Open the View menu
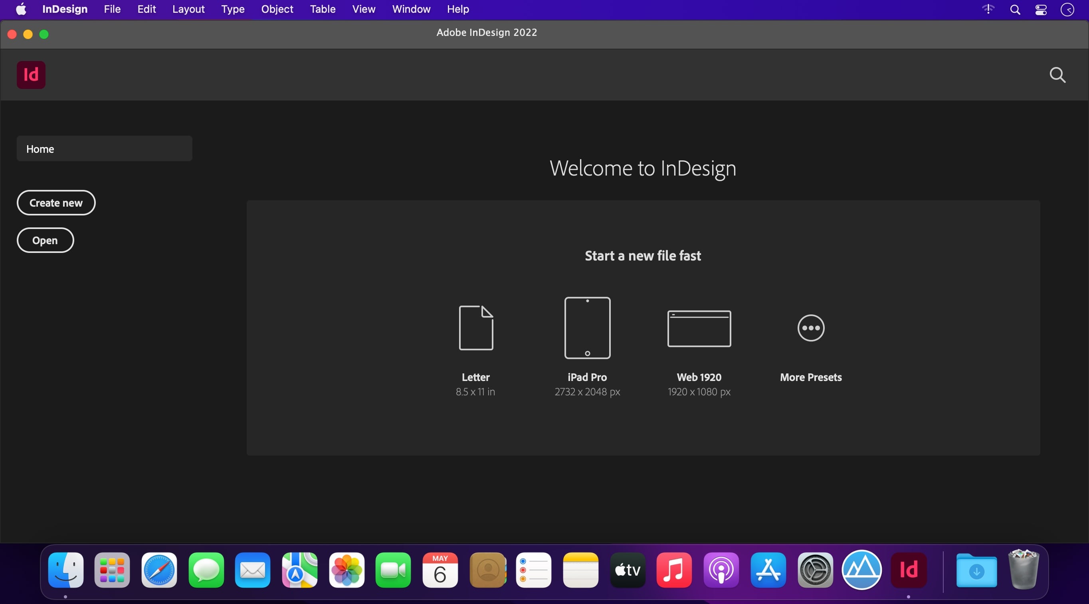Screen dimensions: 1089x604 tap(364, 9)
